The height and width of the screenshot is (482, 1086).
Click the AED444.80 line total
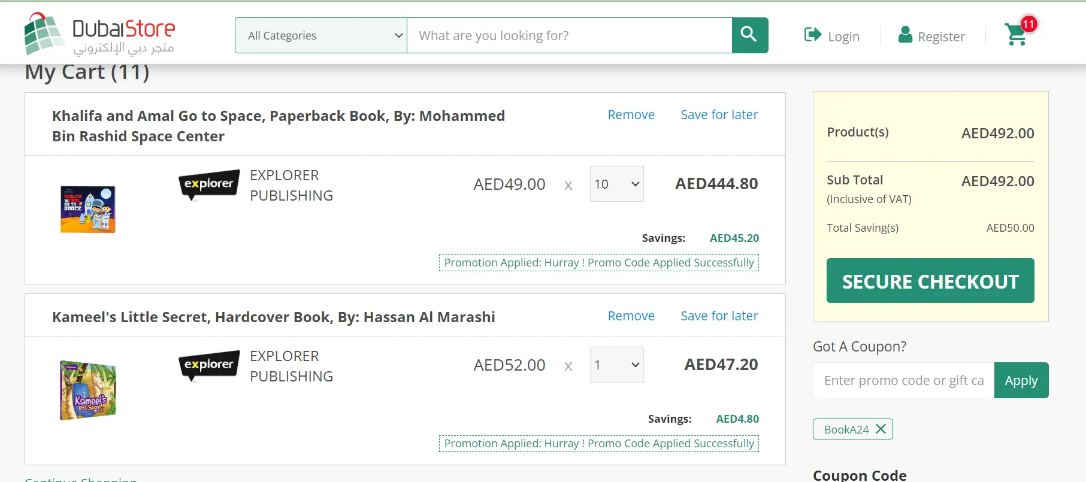point(716,184)
